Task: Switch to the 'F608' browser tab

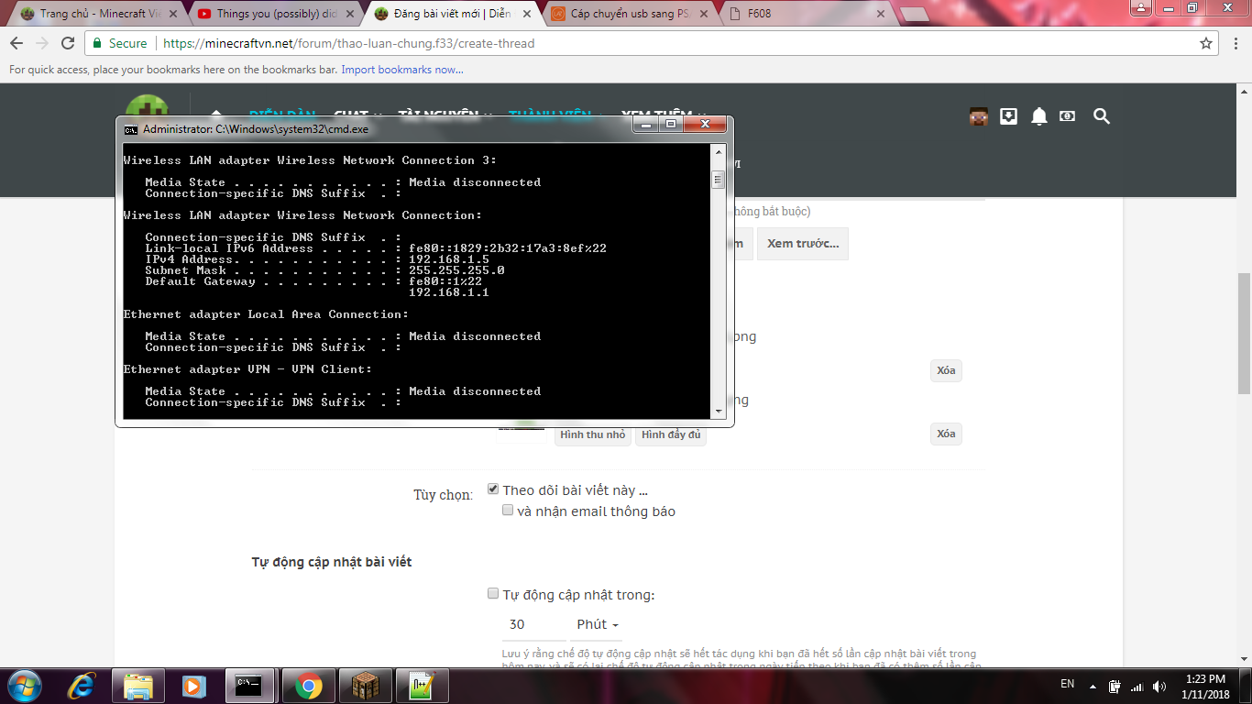Action: [807, 14]
